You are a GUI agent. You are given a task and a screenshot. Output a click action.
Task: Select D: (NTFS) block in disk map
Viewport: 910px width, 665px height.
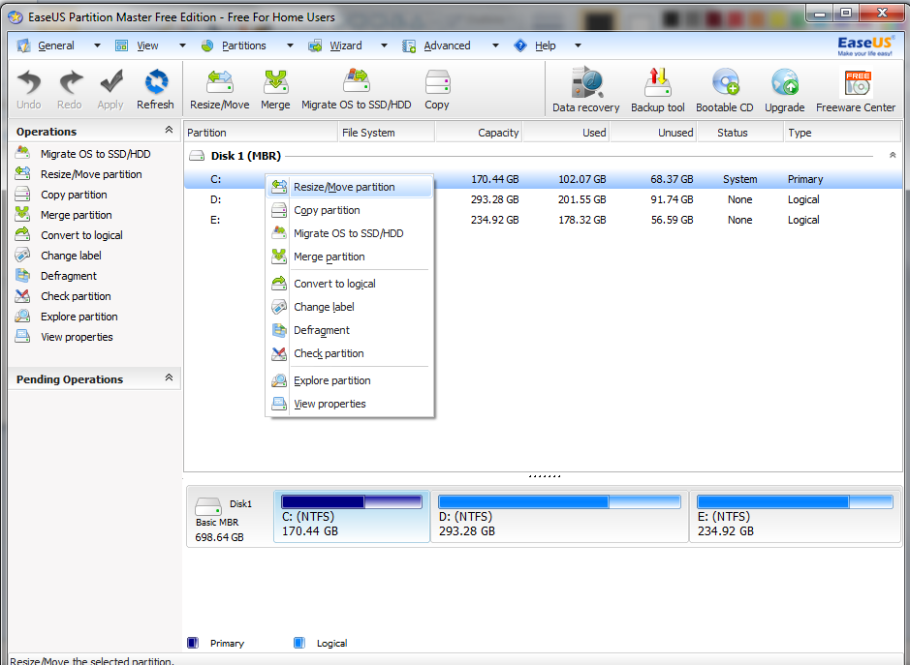click(559, 517)
